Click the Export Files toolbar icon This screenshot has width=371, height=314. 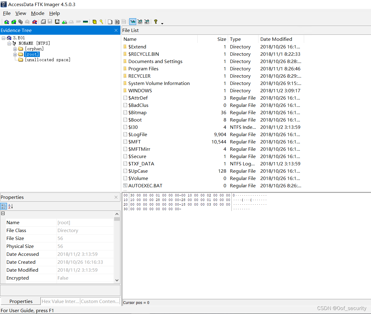[x=110, y=22]
